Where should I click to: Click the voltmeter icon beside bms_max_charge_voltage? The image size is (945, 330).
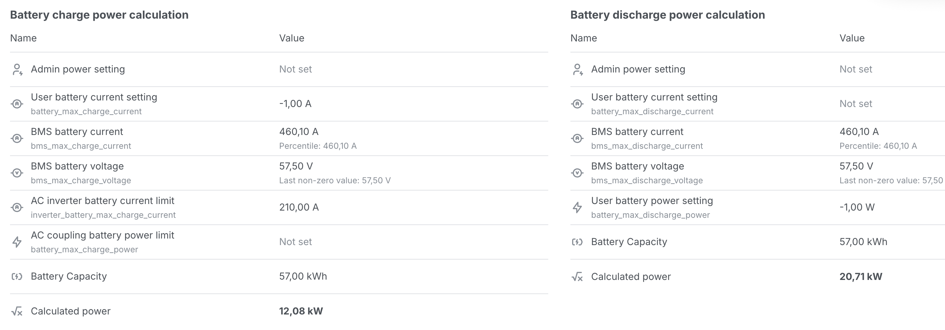tap(17, 173)
